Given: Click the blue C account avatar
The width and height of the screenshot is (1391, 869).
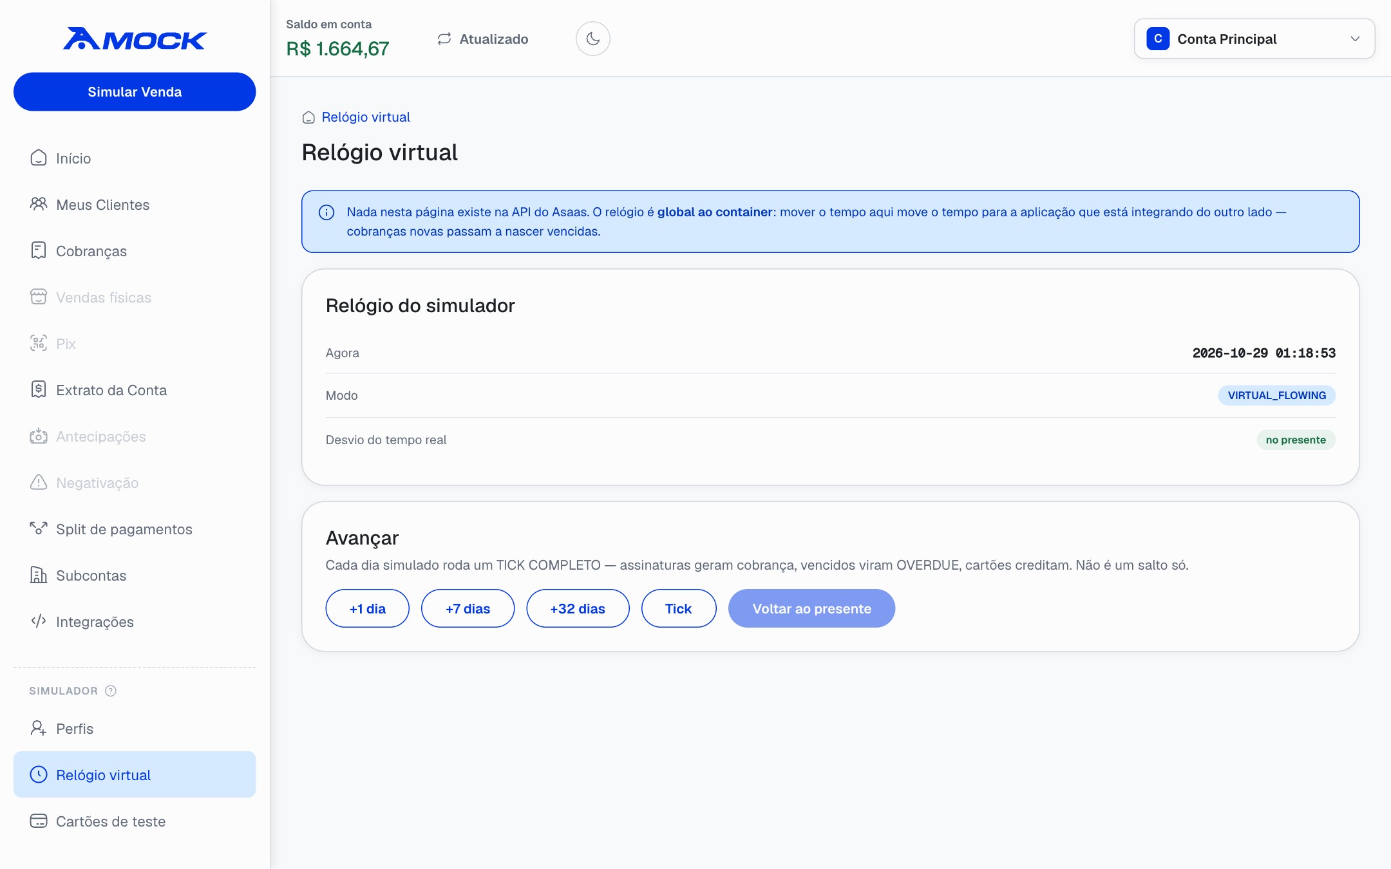Looking at the screenshot, I should coord(1158,39).
